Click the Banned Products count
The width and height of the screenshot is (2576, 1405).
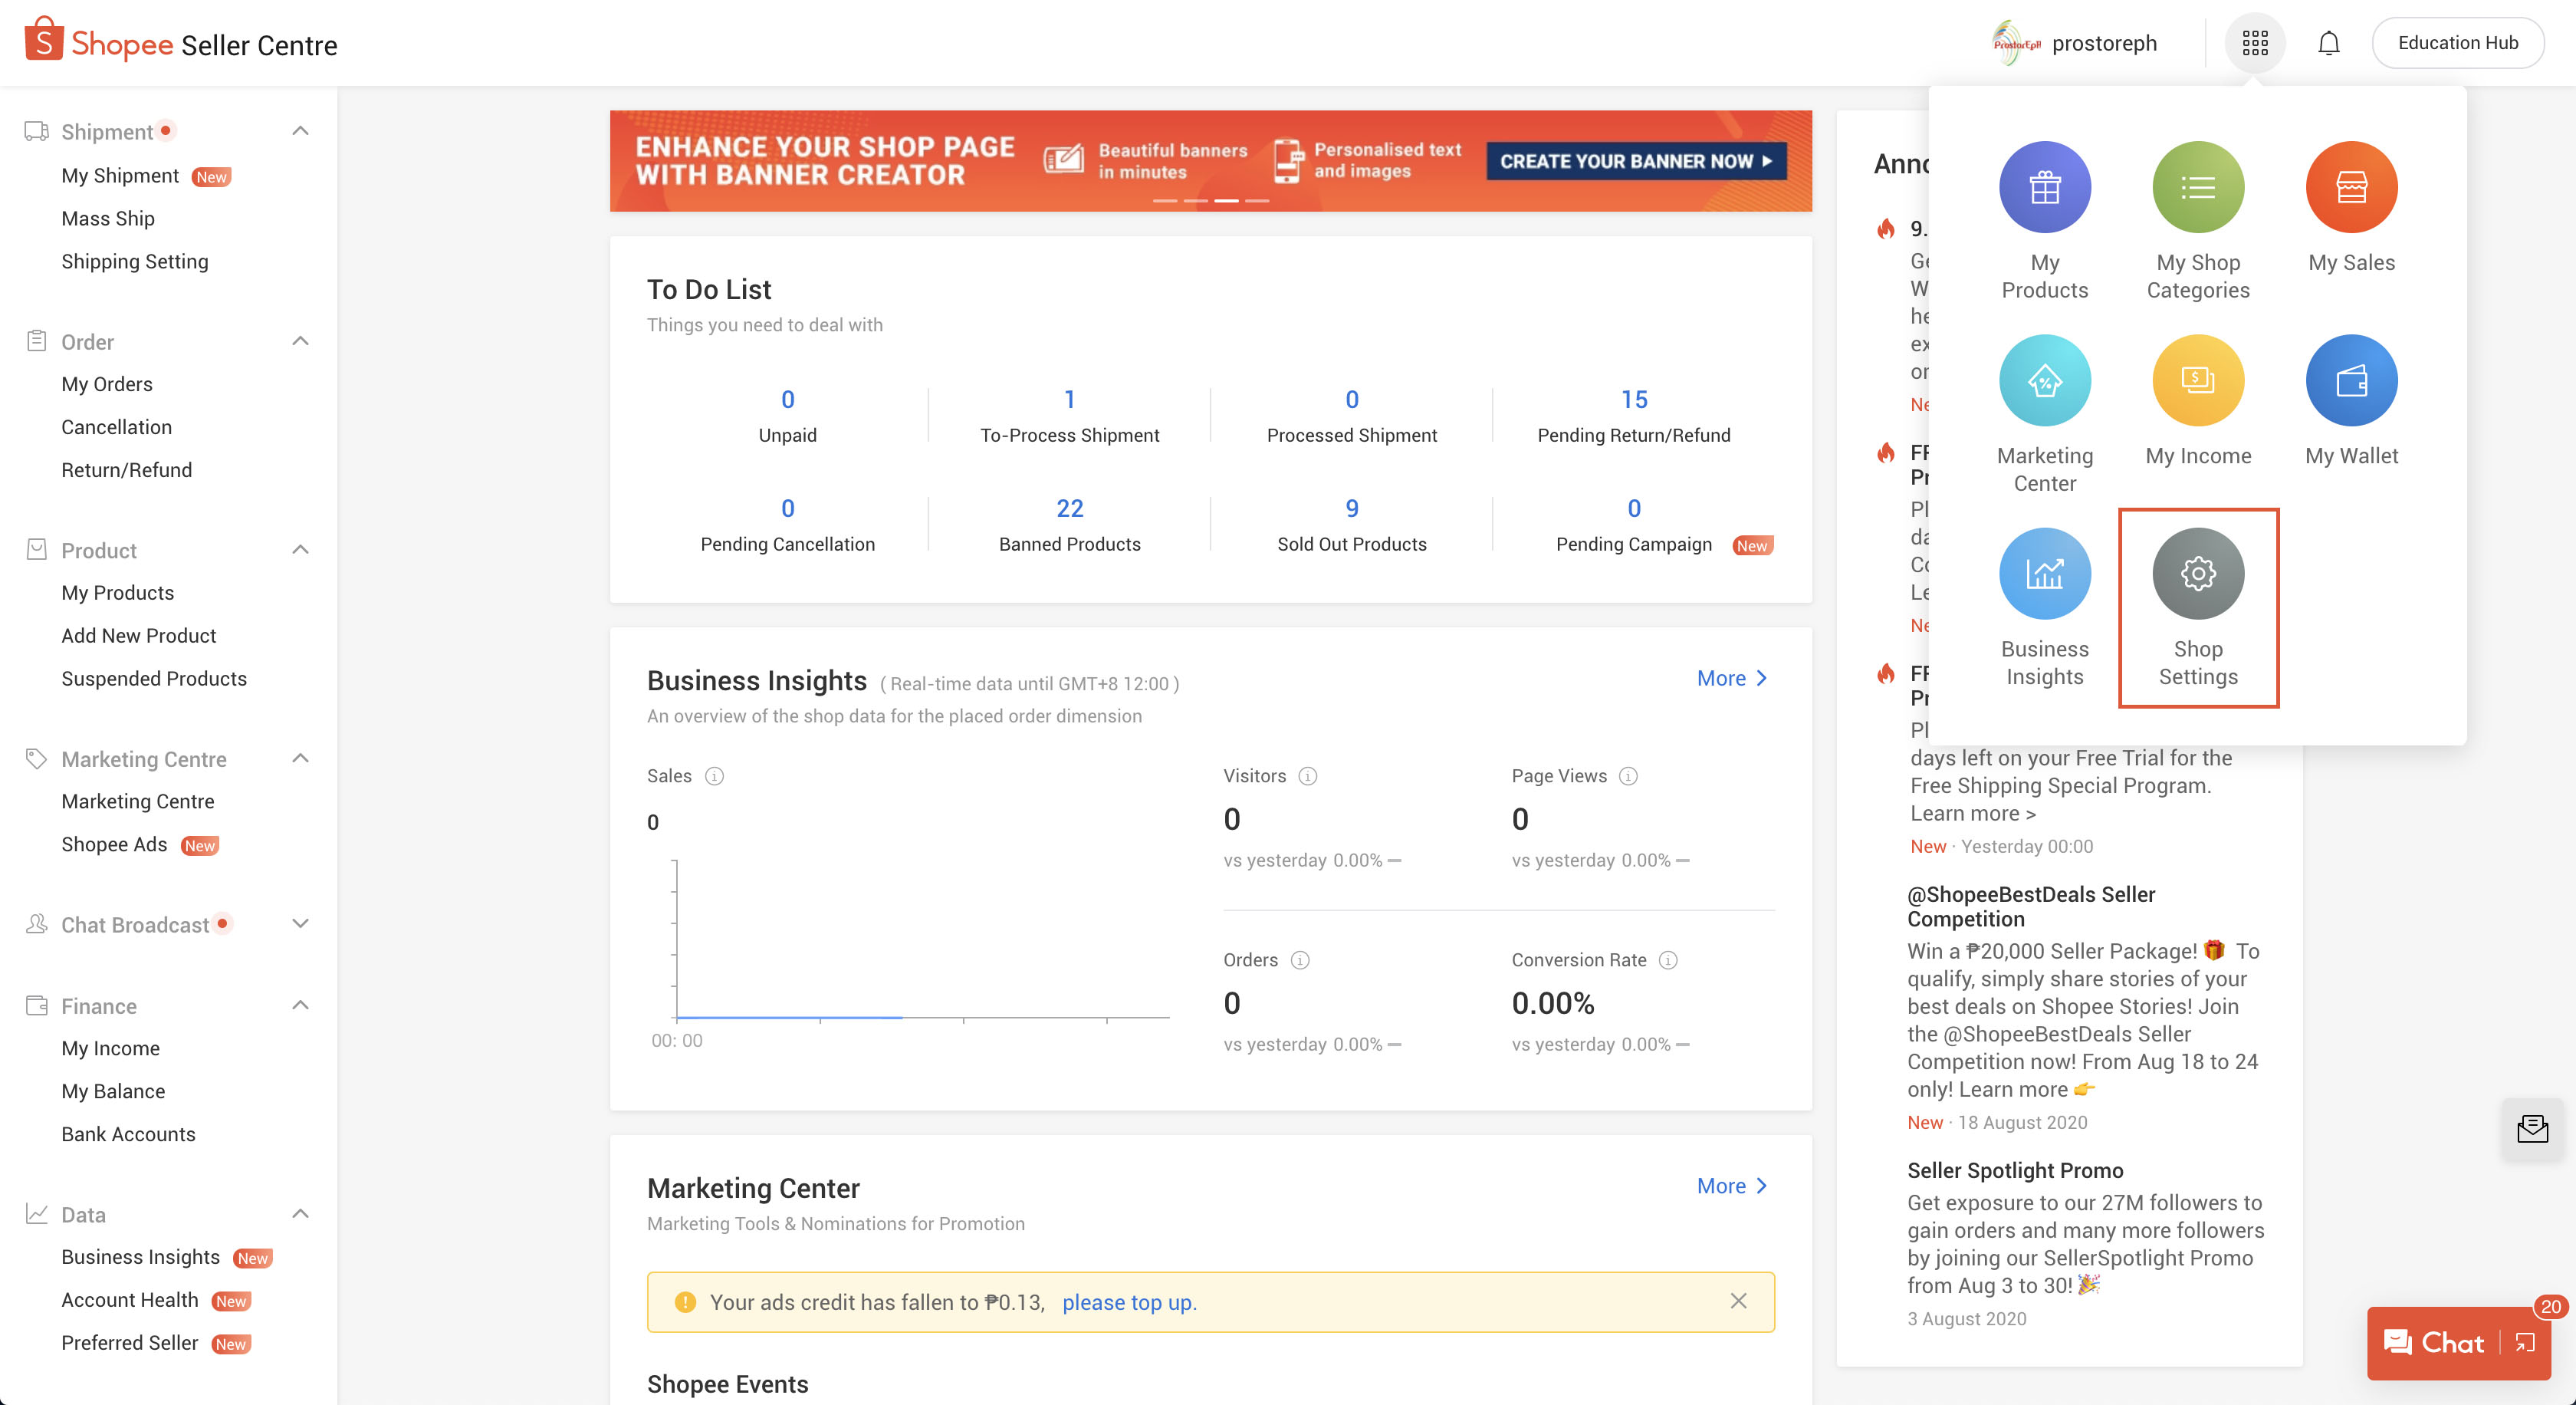click(x=1069, y=507)
